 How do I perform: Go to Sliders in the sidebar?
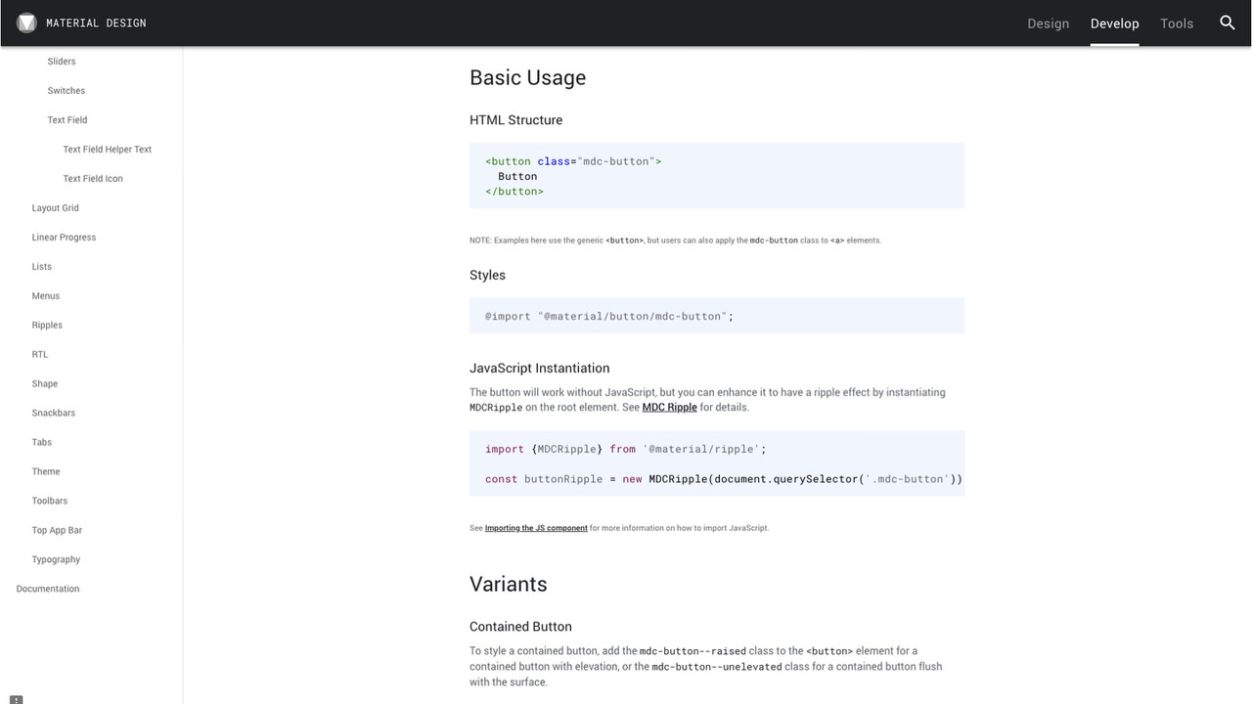pyautogui.click(x=62, y=62)
